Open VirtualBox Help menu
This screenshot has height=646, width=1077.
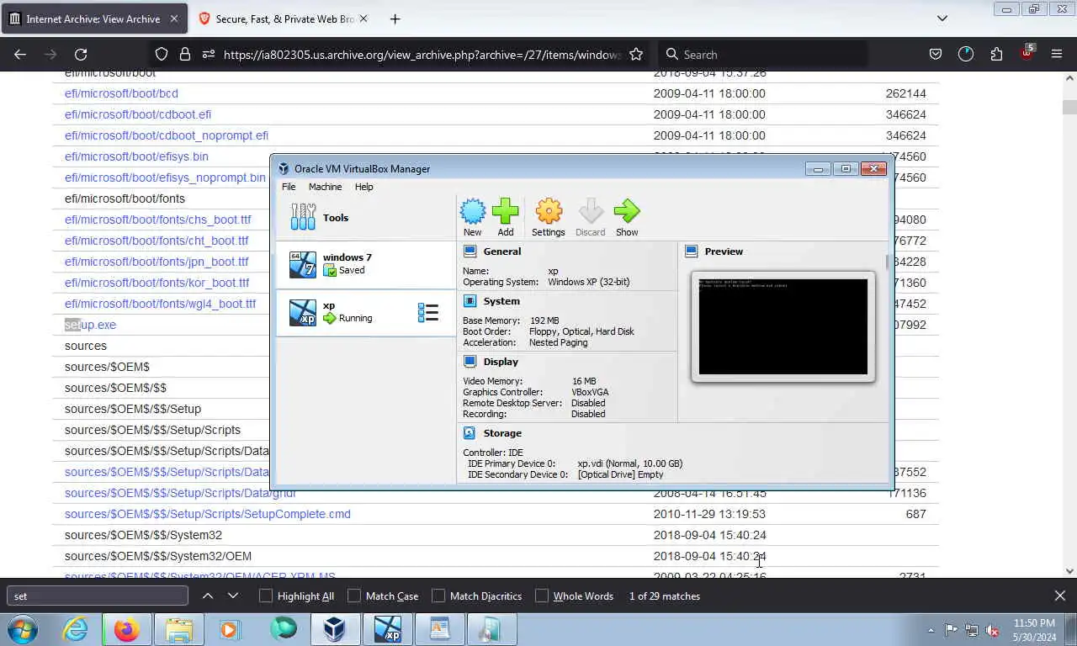(x=363, y=187)
